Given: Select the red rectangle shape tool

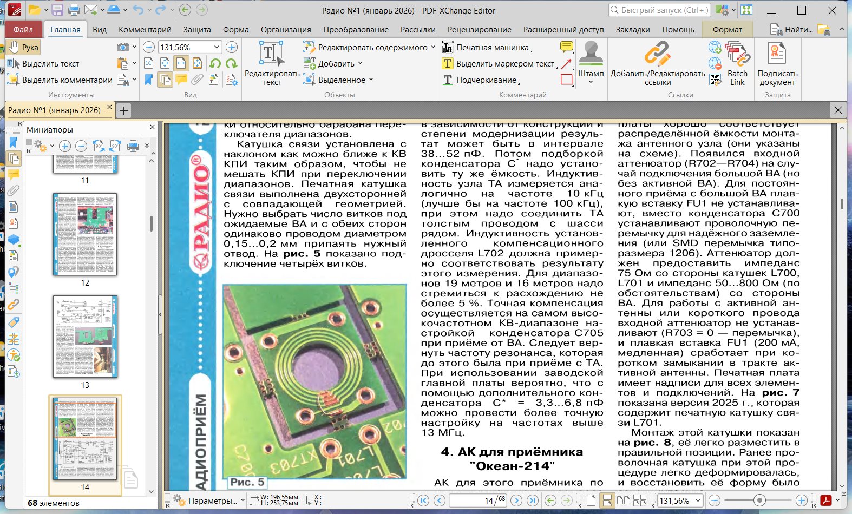Looking at the screenshot, I should click(566, 80).
